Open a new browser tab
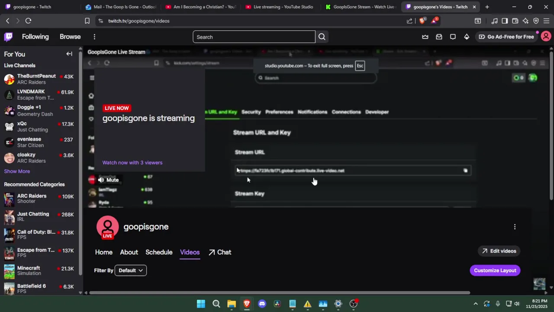This screenshot has width=554, height=312. point(487,7)
